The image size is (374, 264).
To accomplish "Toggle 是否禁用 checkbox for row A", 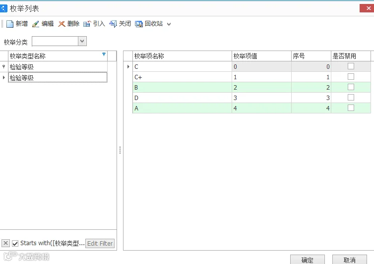I will pos(351,107).
